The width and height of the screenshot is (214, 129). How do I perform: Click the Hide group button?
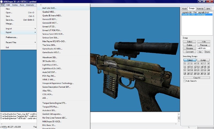click(204, 42)
